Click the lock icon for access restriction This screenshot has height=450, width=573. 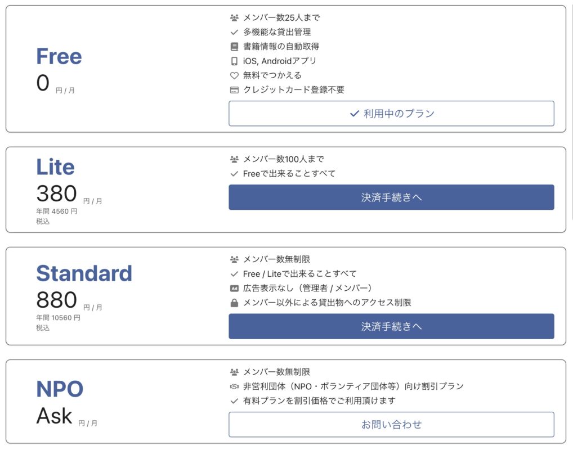coord(234,303)
